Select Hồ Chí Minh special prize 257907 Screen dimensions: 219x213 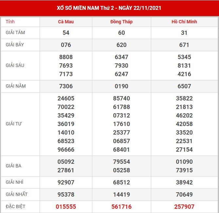(x=184, y=207)
